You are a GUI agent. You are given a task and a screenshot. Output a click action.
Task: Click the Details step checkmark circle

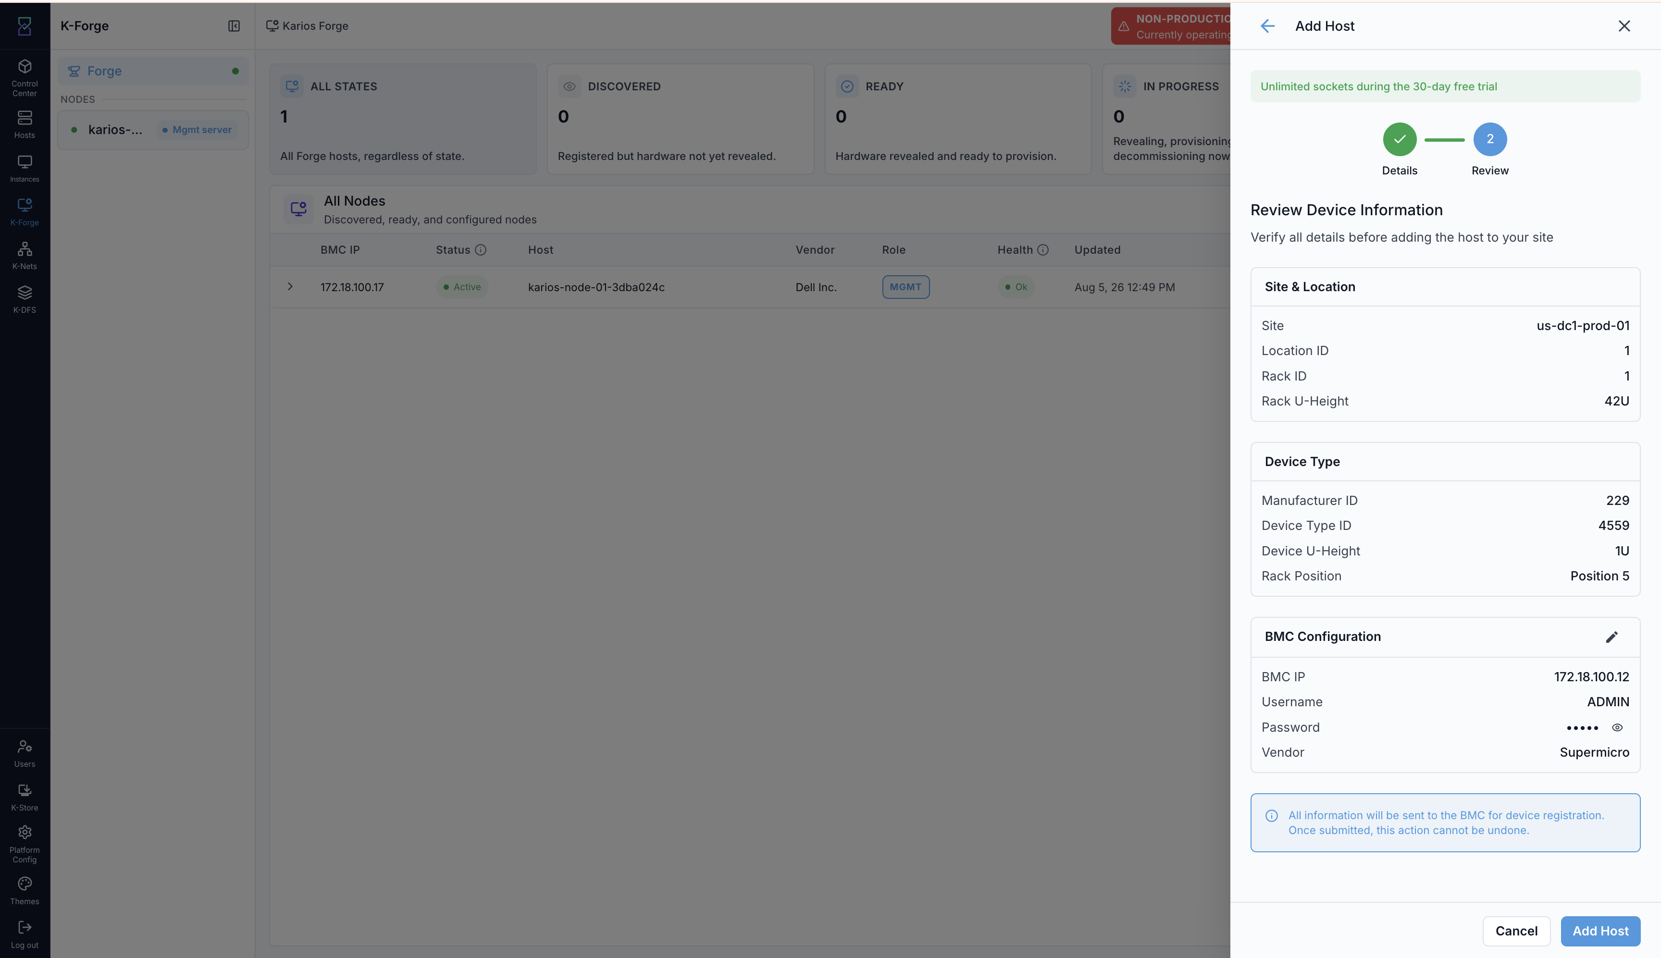tap(1400, 139)
